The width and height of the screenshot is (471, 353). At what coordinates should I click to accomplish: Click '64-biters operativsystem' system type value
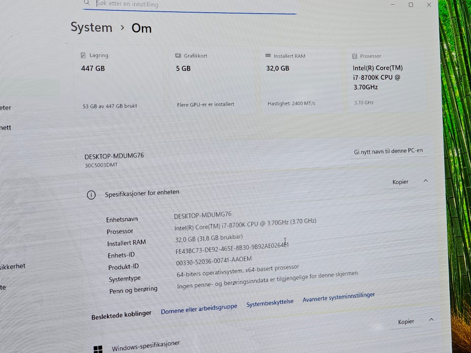[238, 271]
